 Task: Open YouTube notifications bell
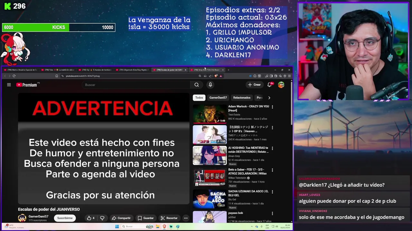click(x=270, y=85)
